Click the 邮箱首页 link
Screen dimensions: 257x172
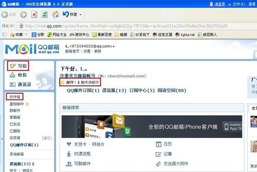point(72,51)
